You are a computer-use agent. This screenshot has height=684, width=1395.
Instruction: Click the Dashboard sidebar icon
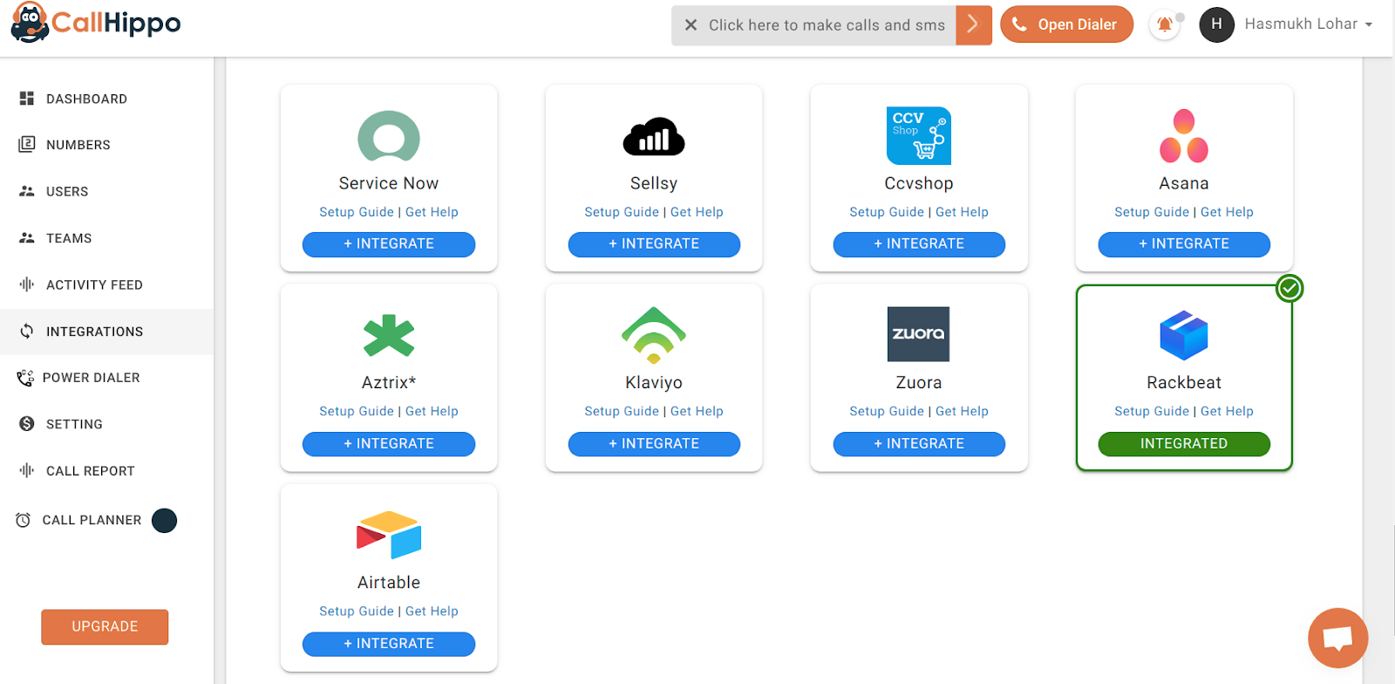pos(27,99)
